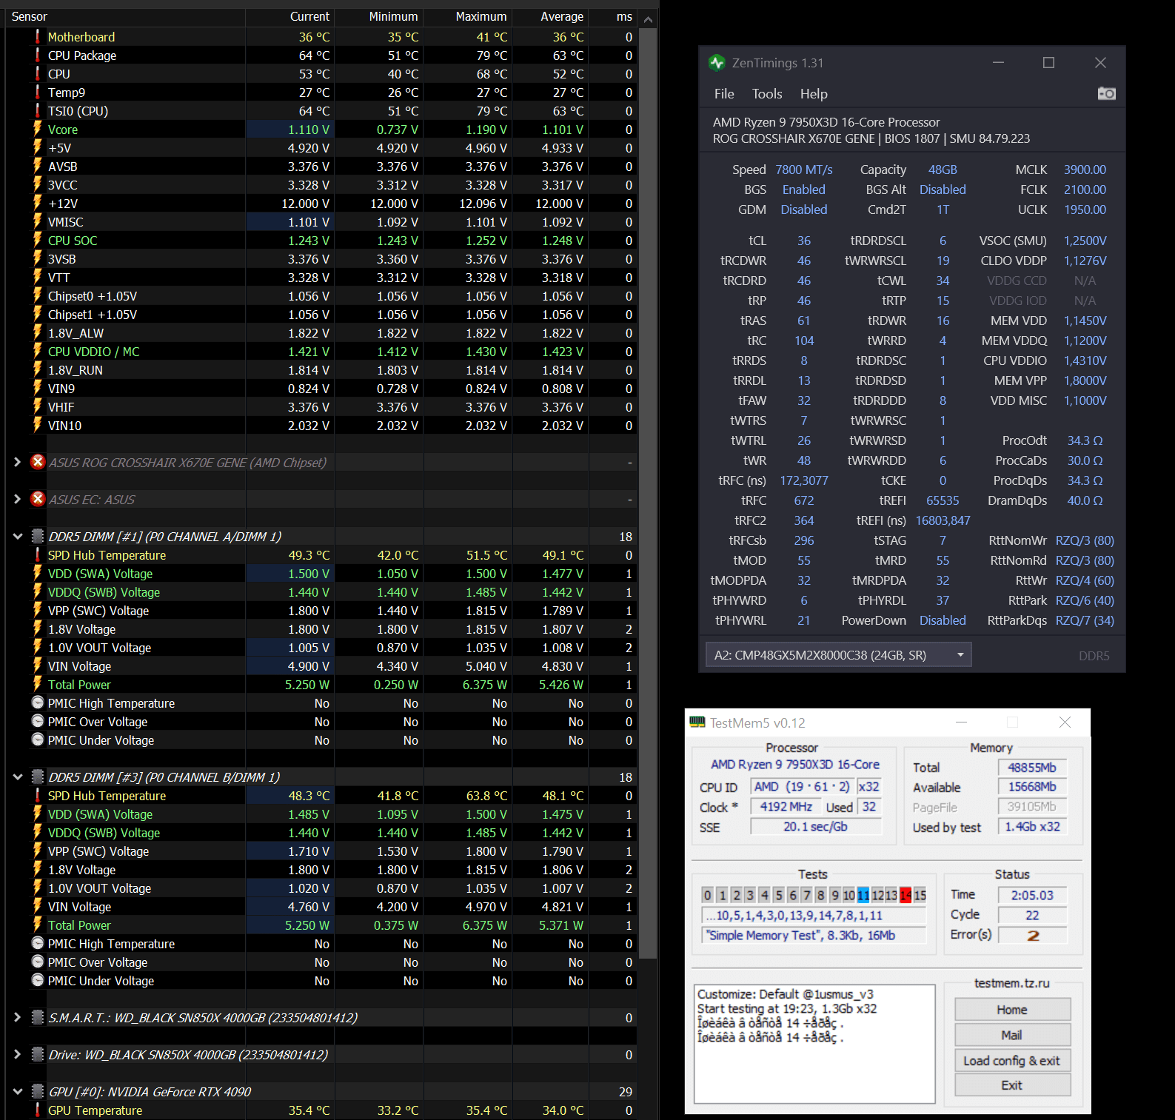Click DIMM #1 VIN Voltage bolt icon
Viewport: 1175px width, 1120px height.
[38, 665]
